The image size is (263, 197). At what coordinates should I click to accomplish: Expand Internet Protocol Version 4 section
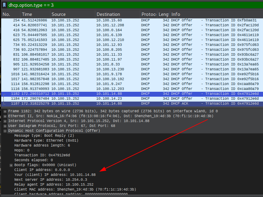point(5,121)
